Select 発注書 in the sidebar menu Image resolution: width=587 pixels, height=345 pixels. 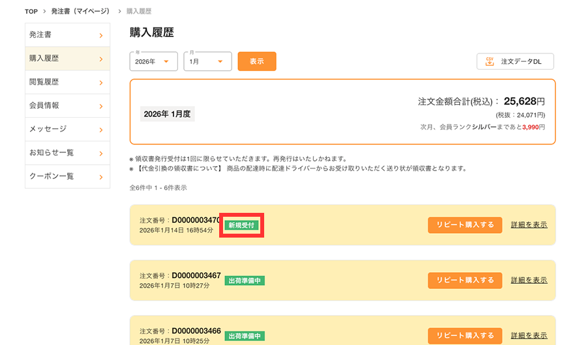(59, 35)
